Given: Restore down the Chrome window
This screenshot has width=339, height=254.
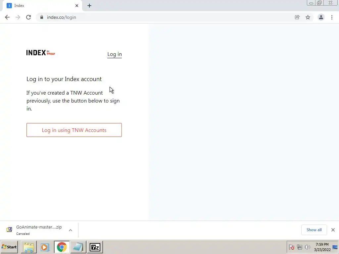Looking at the screenshot, I should pyautogui.click(x=319, y=3).
